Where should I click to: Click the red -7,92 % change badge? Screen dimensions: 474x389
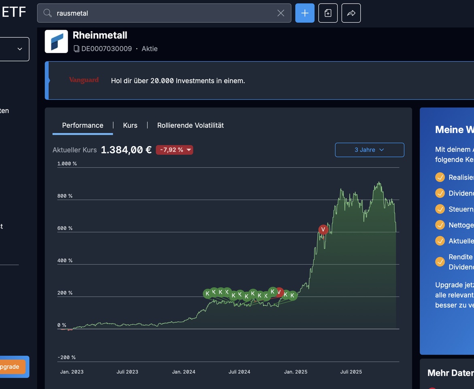(x=174, y=150)
